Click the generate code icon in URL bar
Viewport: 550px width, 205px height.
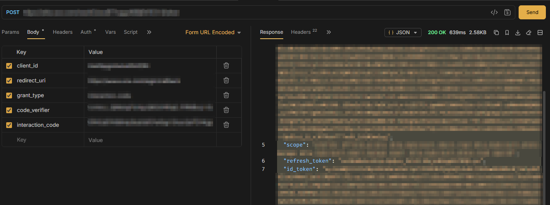pos(494,12)
